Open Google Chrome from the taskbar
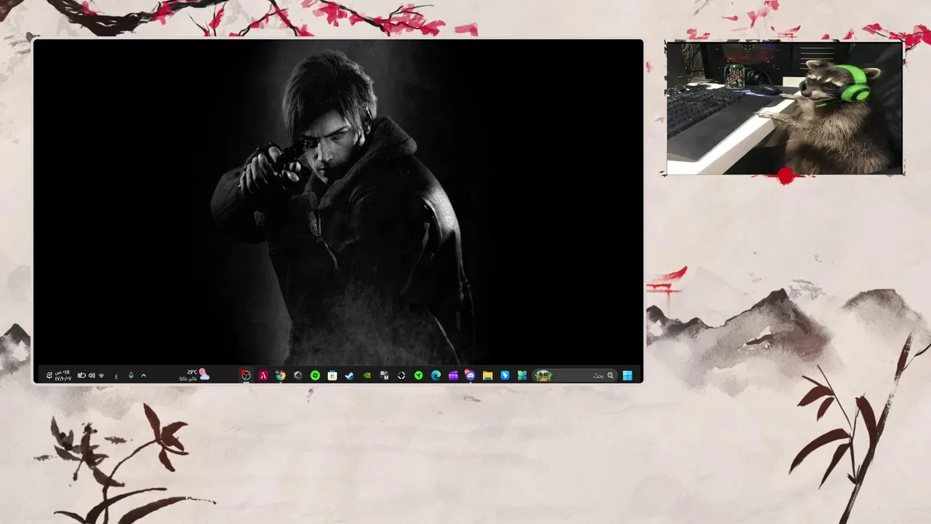Viewport: 931px width, 524px height. coord(280,376)
